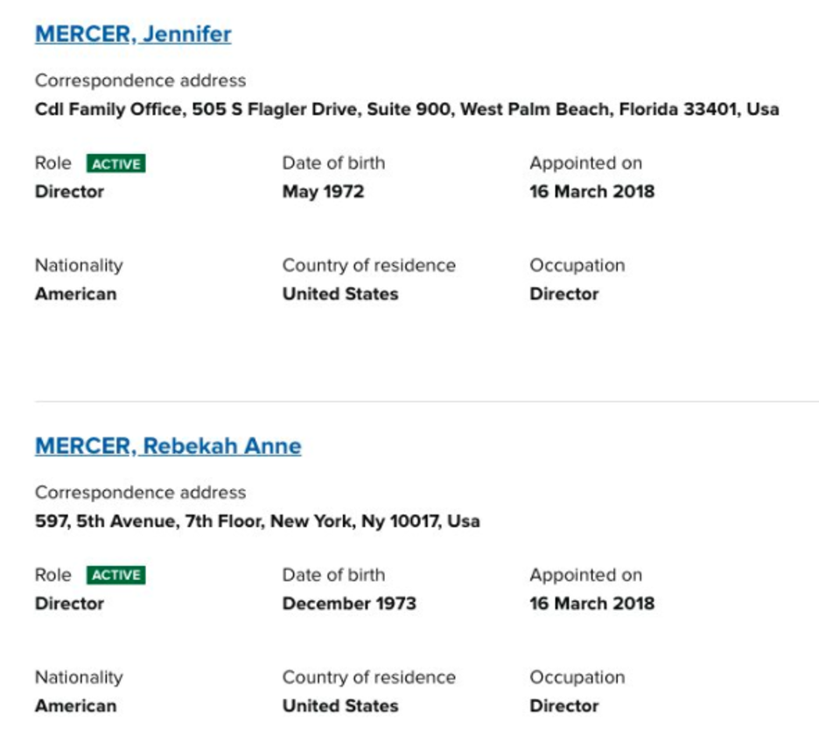Click the ACTIVE status badge for Rebekah Anne Mercer
This screenshot has width=819, height=756.
pyautogui.click(x=115, y=574)
